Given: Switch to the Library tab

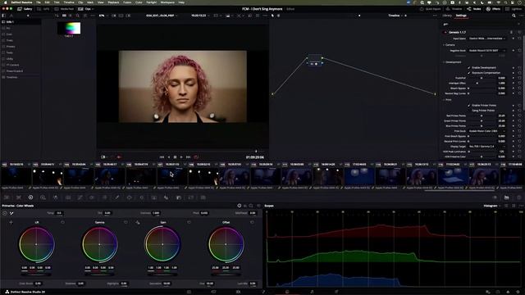Looking at the screenshot, I should pos(447,16).
